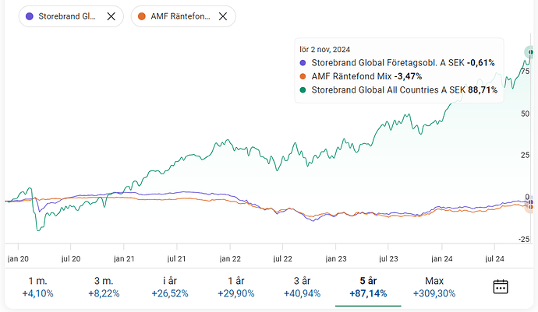The height and width of the screenshot is (312, 538).
Task: Click the -25 y-axis value
Action: click(x=524, y=239)
